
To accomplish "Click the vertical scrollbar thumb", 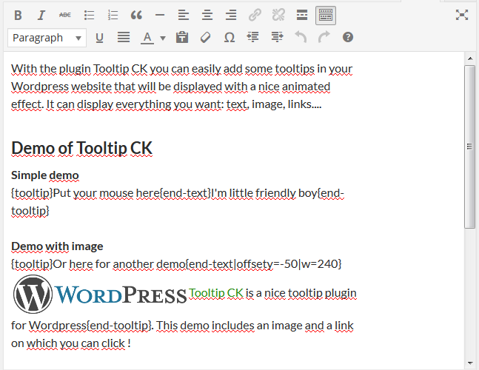I will click(470, 147).
